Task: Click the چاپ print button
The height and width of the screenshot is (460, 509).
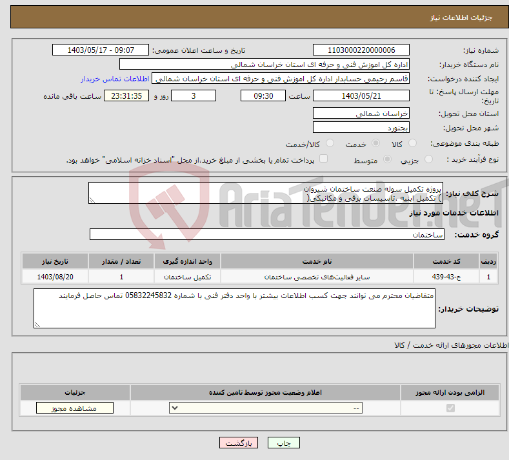Action: click(284, 443)
